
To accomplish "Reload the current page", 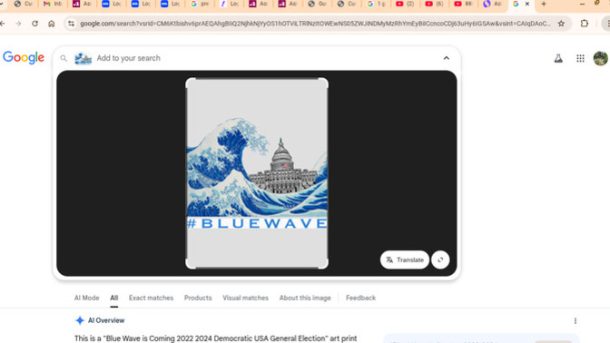I will pyautogui.click(x=35, y=24).
